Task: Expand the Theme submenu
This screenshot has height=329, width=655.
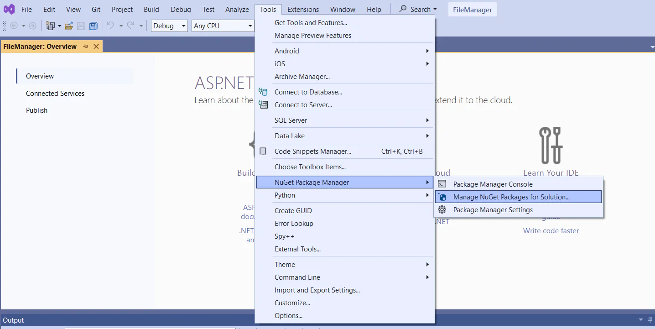Action: point(427,265)
